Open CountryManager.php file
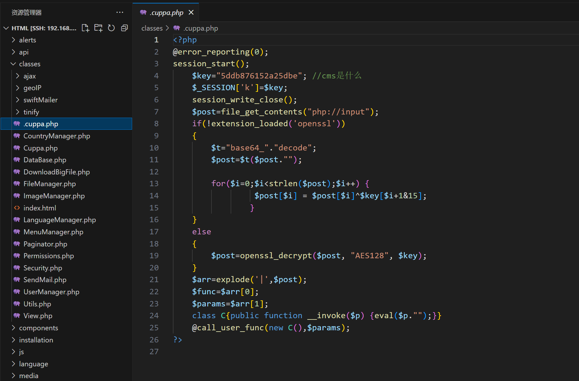 tap(66, 136)
